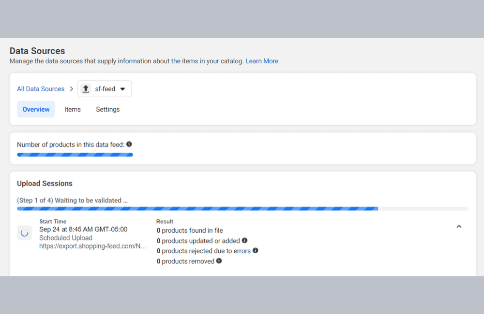
Task: Open the Learn More link
Action: 262,61
